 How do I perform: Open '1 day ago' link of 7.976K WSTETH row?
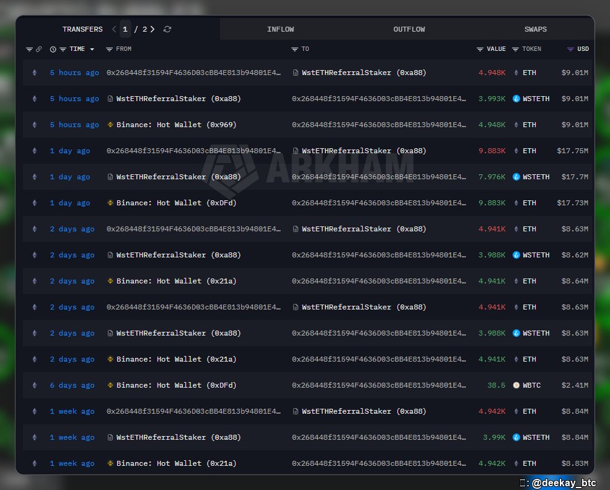point(69,177)
